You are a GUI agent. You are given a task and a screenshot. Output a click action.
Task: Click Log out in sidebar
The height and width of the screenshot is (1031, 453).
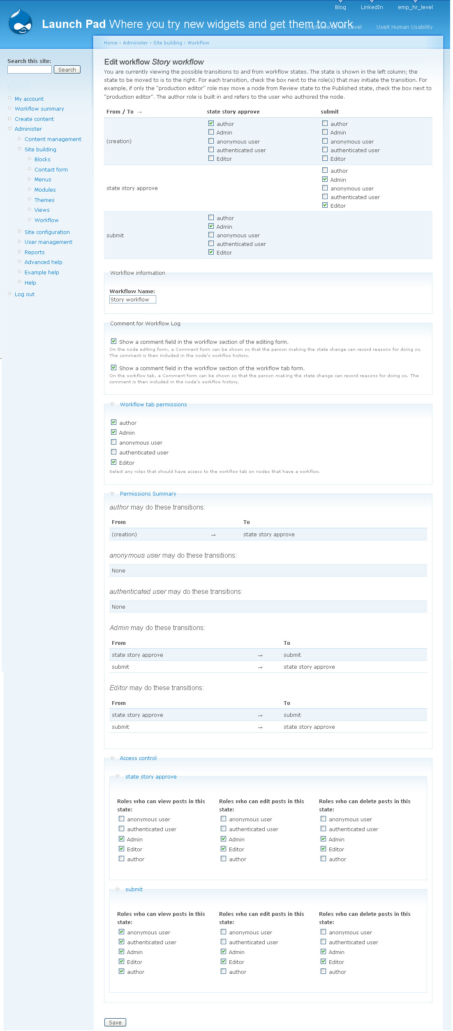pos(25,294)
